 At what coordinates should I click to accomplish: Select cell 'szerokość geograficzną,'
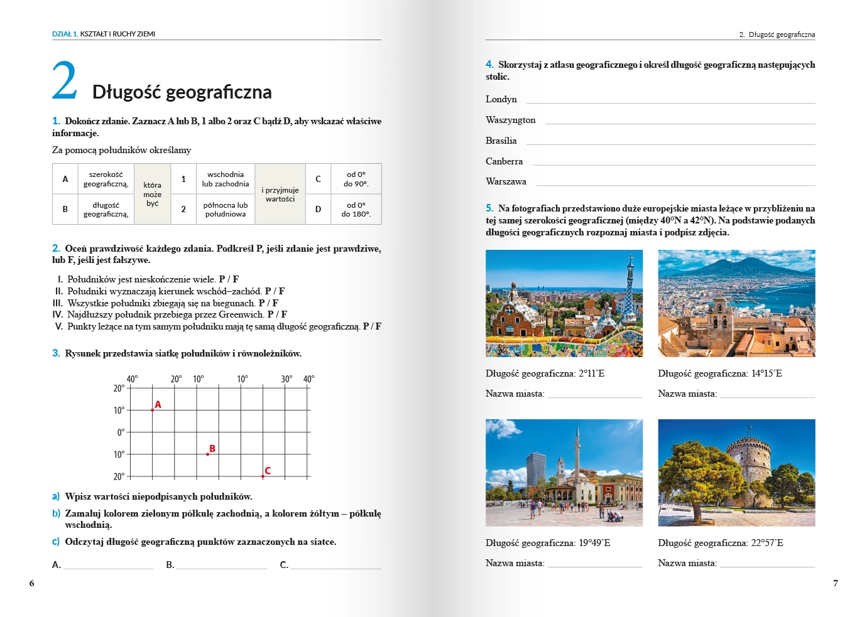(106, 179)
